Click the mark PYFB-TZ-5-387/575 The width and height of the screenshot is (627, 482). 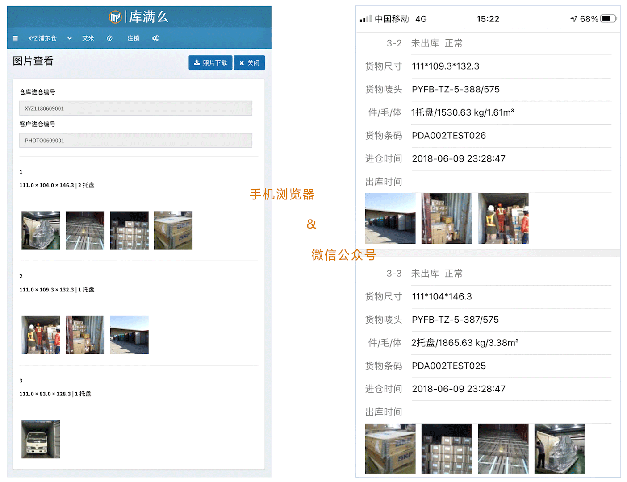point(455,320)
